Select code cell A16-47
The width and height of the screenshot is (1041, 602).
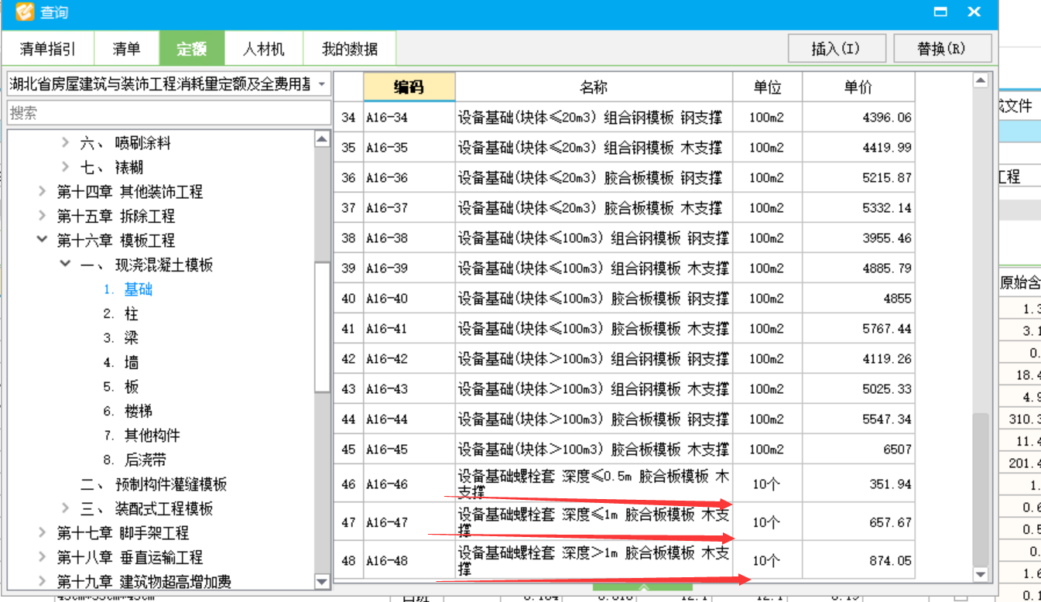pos(409,522)
